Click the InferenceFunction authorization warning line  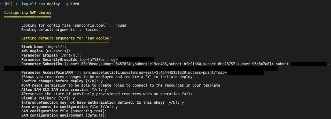tap(103, 102)
